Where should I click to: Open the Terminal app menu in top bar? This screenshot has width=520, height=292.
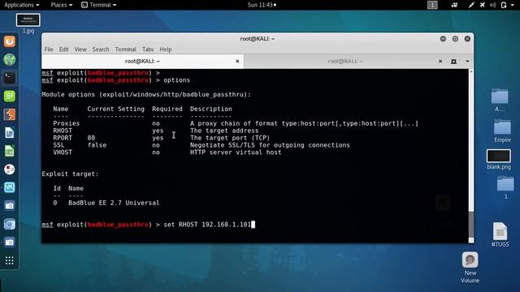(x=99, y=5)
